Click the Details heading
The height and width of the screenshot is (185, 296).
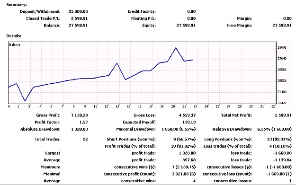coord(14,36)
